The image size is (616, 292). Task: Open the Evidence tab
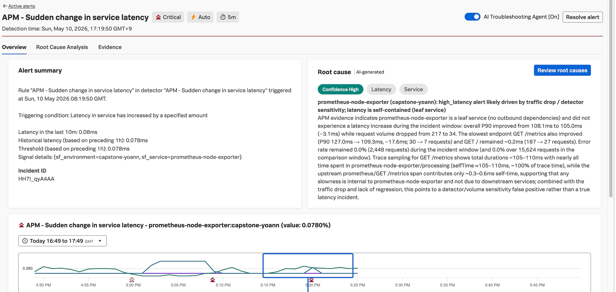pos(110,47)
